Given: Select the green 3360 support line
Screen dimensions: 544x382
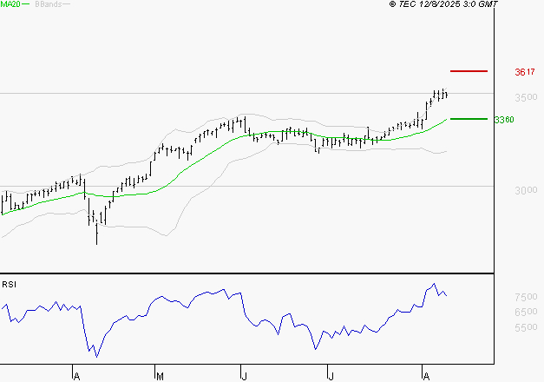Looking at the screenshot, I should coord(469,118).
